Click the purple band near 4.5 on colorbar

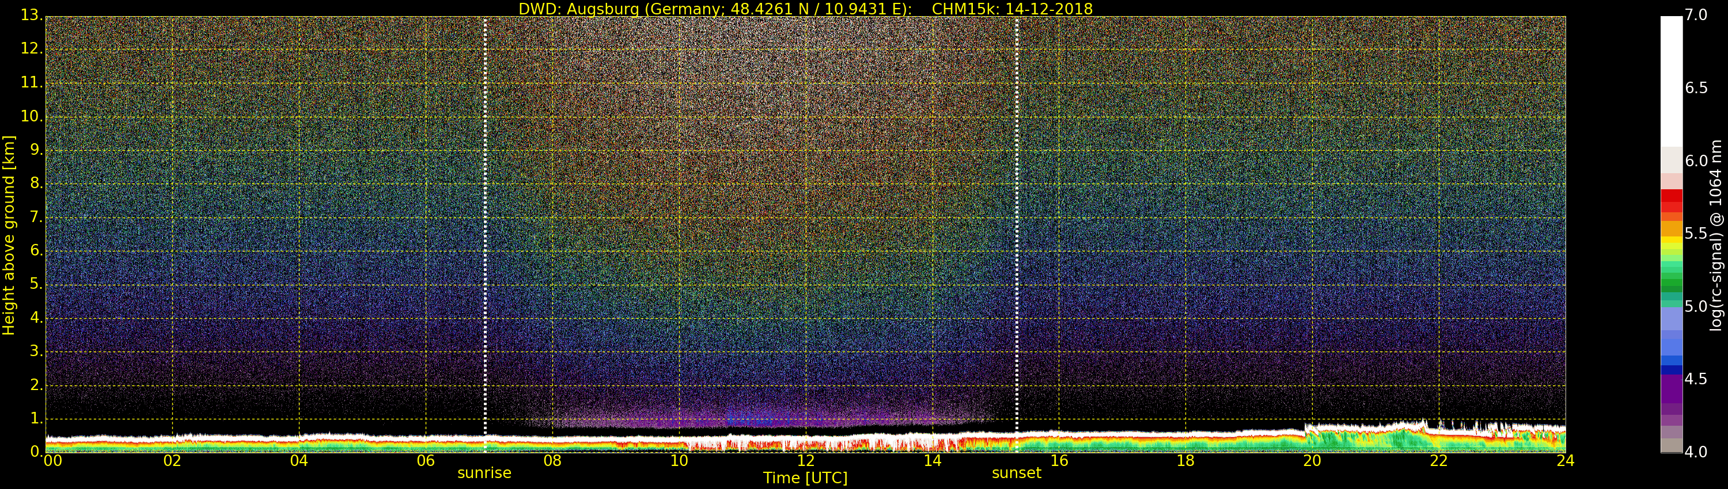click(1671, 388)
